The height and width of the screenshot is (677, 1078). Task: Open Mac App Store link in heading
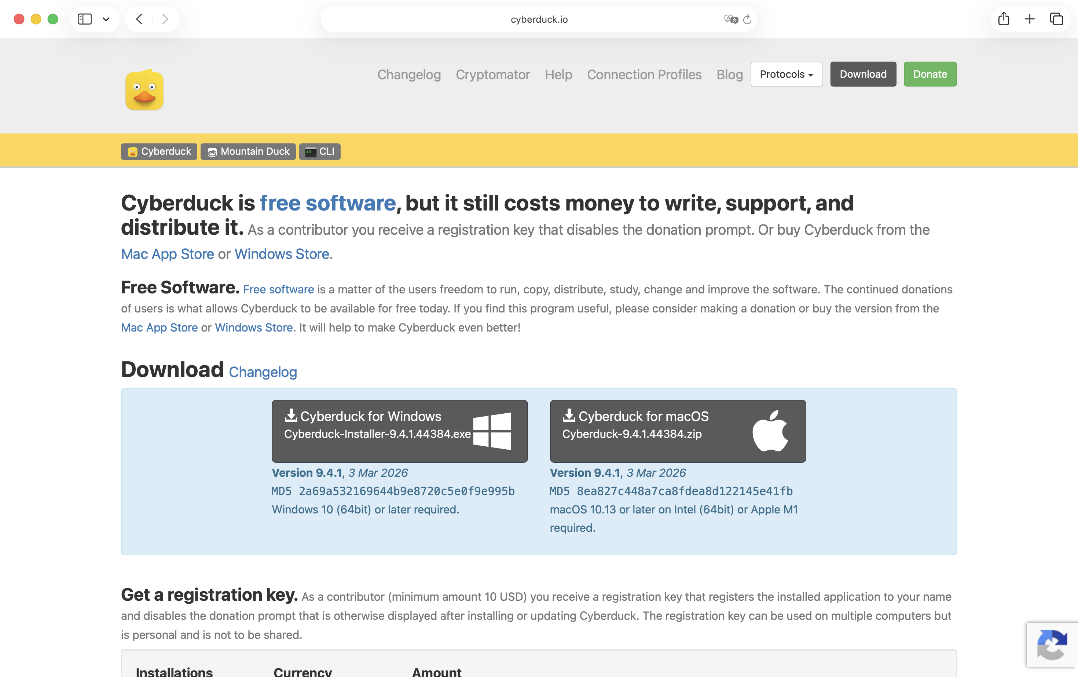pyautogui.click(x=168, y=254)
